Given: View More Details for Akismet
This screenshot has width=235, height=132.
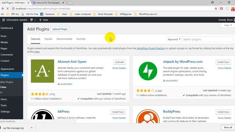Looking at the screenshot, I should click(119, 68).
